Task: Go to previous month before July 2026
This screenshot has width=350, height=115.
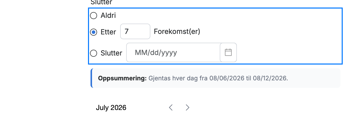Action: click(171, 108)
